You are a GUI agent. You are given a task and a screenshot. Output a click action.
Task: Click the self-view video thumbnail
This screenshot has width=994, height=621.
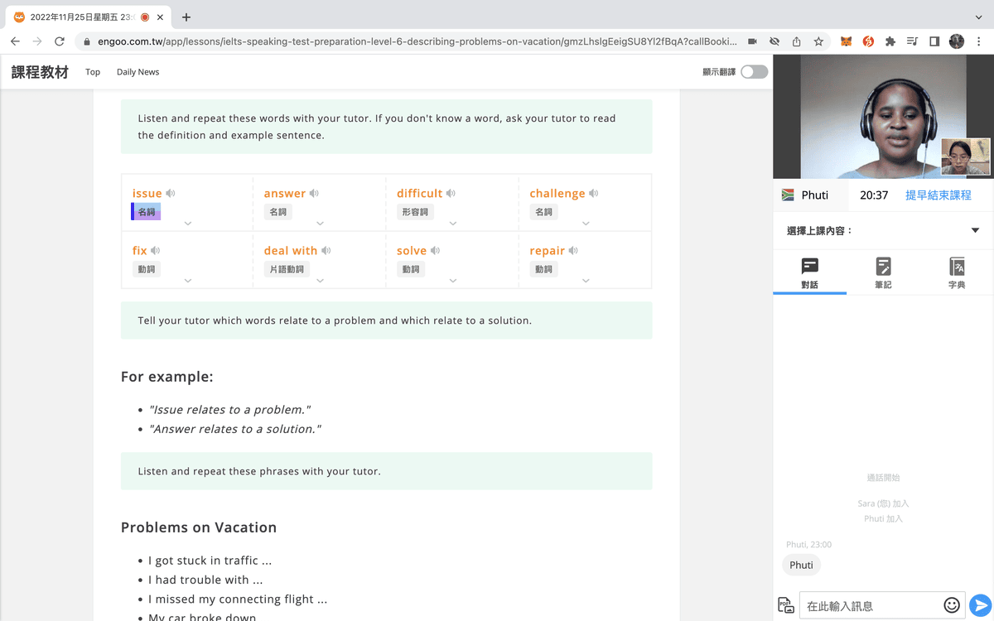click(x=966, y=156)
